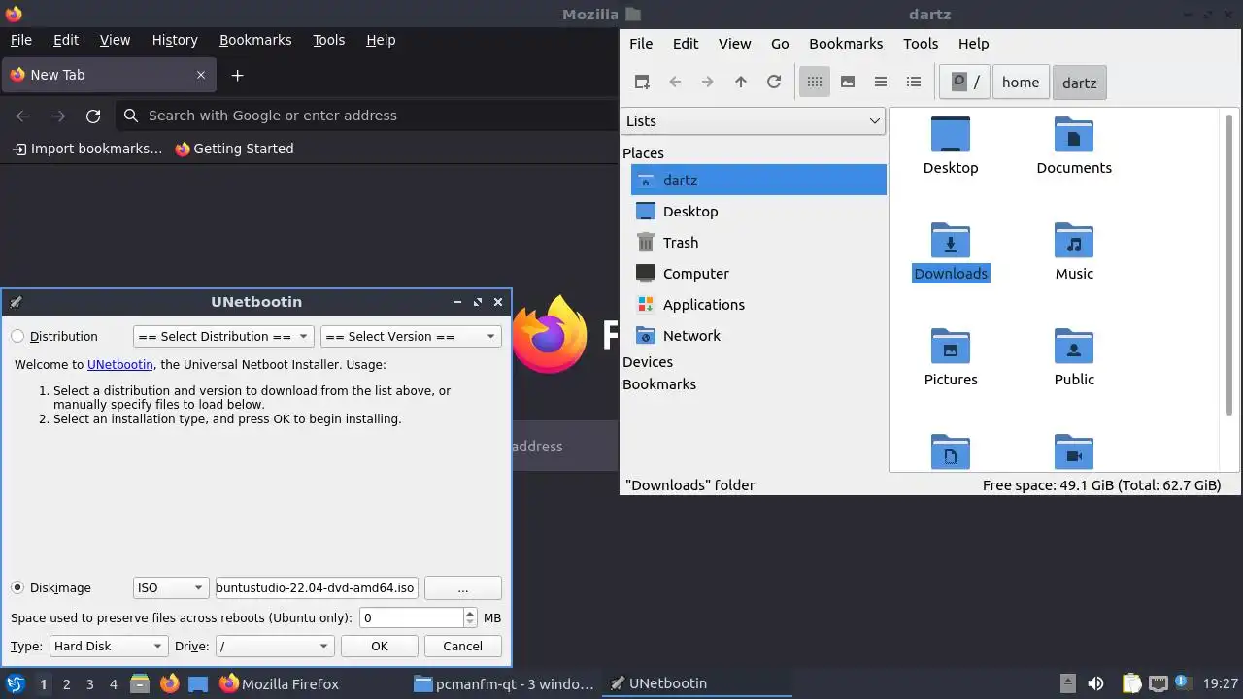Viewport: 1243px width, 699px height.
Task: Open Firefox Bookmarks menu
Action: click(255, 40)
